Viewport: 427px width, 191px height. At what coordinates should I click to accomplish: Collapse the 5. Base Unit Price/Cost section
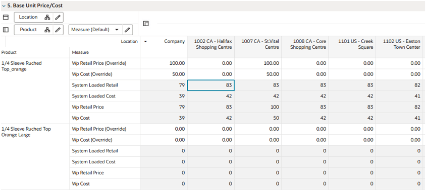(x=4, y=6)
